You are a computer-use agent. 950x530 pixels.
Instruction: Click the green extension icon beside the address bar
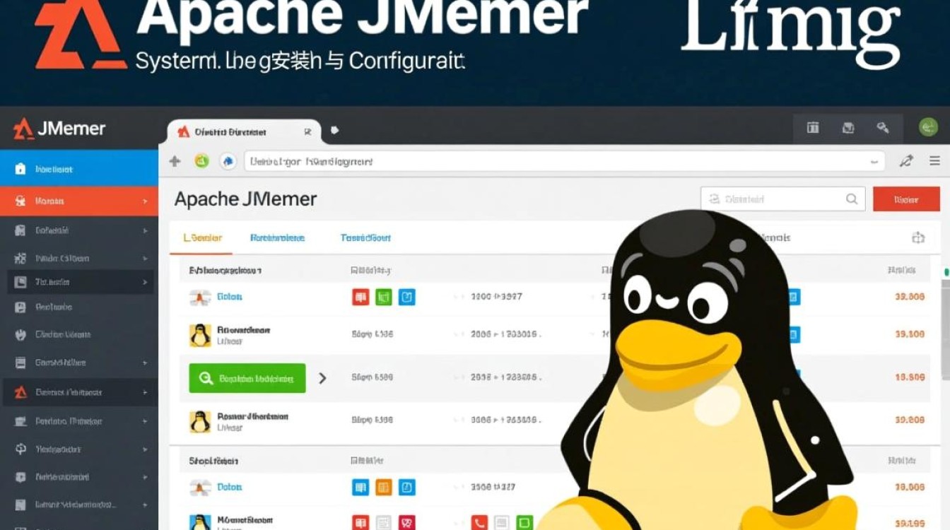click(x=203, y=161)
